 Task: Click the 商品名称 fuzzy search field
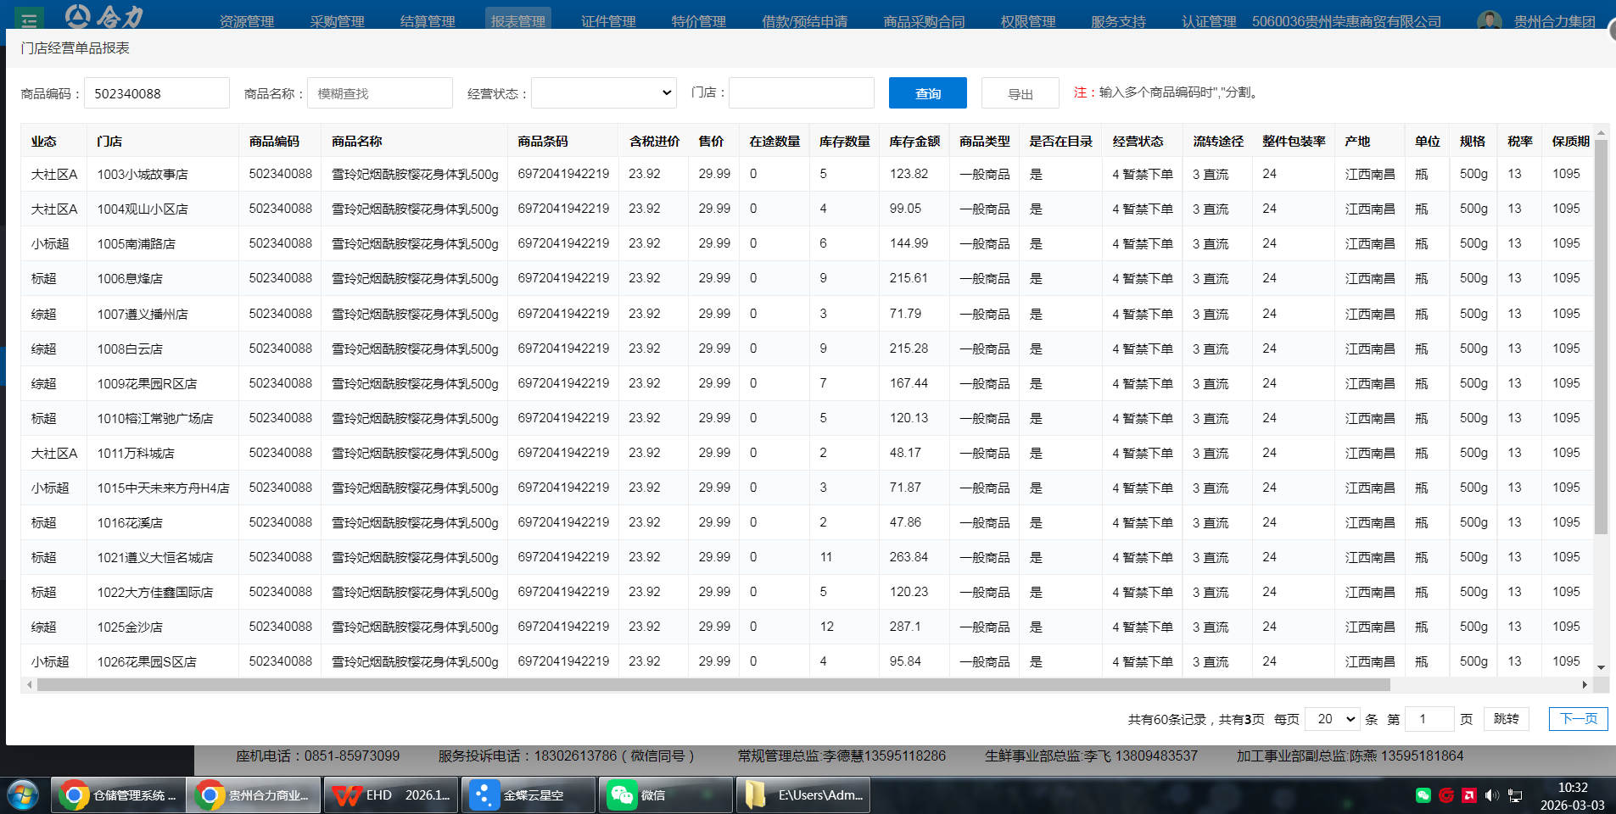pyautogui.click(x=379, y=93)
